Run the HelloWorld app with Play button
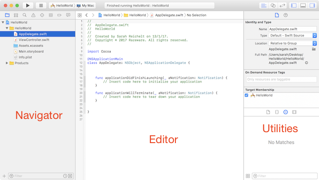 click(x=28, y=5)
